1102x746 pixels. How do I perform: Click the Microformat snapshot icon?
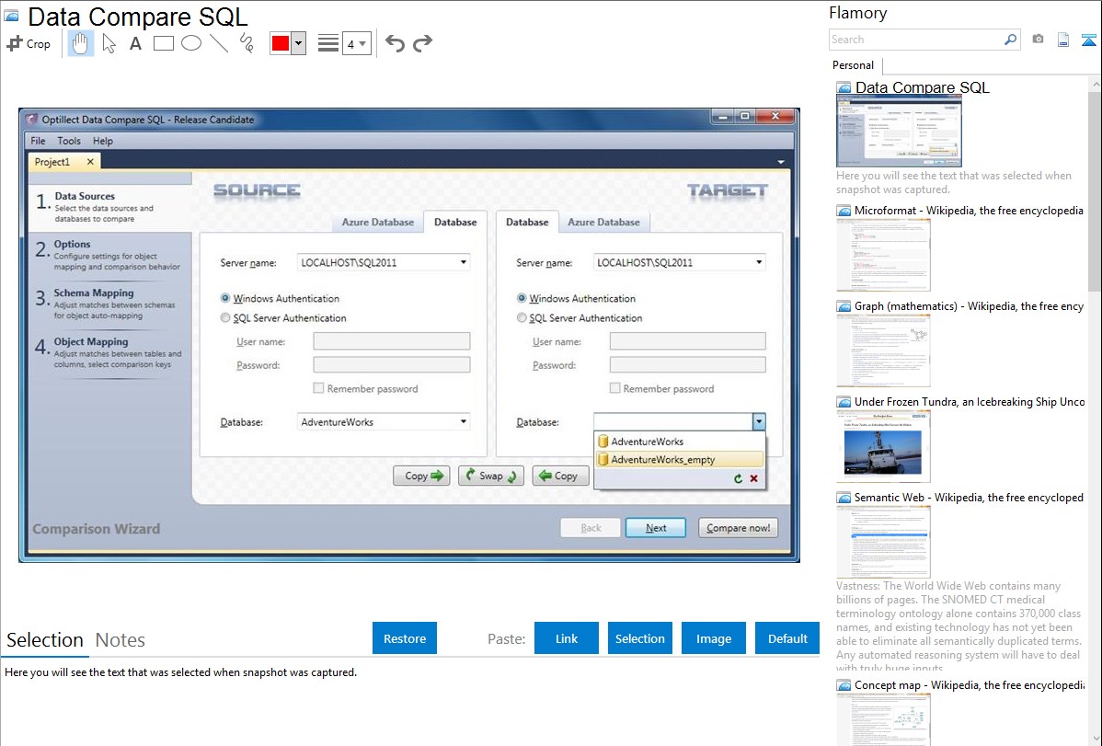[x=844, y=211]
